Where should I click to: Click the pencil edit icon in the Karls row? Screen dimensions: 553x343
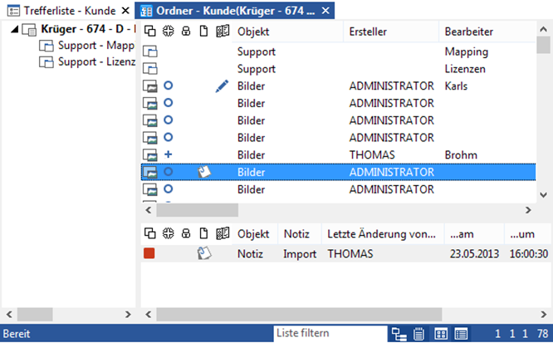(x=221, y=86)
